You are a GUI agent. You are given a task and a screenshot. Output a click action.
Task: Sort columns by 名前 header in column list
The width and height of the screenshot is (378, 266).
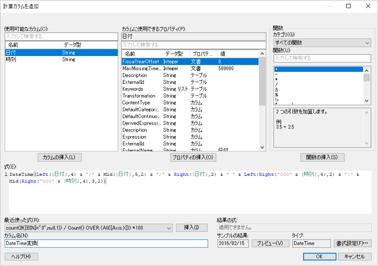33,45
